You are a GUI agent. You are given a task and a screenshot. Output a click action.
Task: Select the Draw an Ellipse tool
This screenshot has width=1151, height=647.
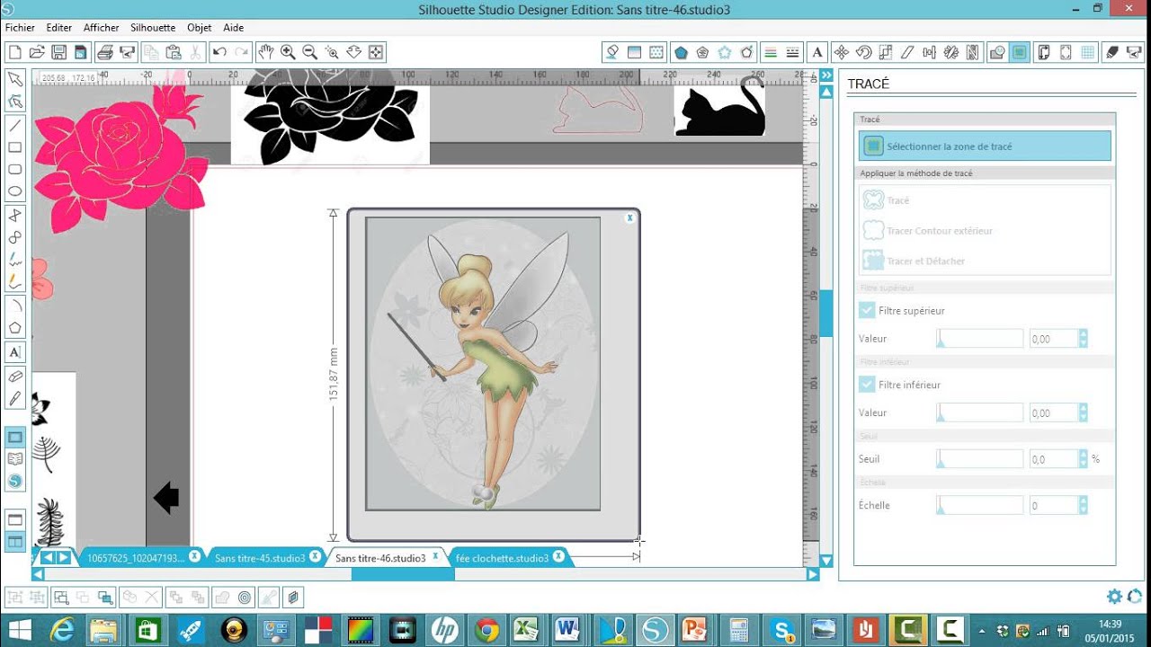pyautogui.click(x=15, y=191)
